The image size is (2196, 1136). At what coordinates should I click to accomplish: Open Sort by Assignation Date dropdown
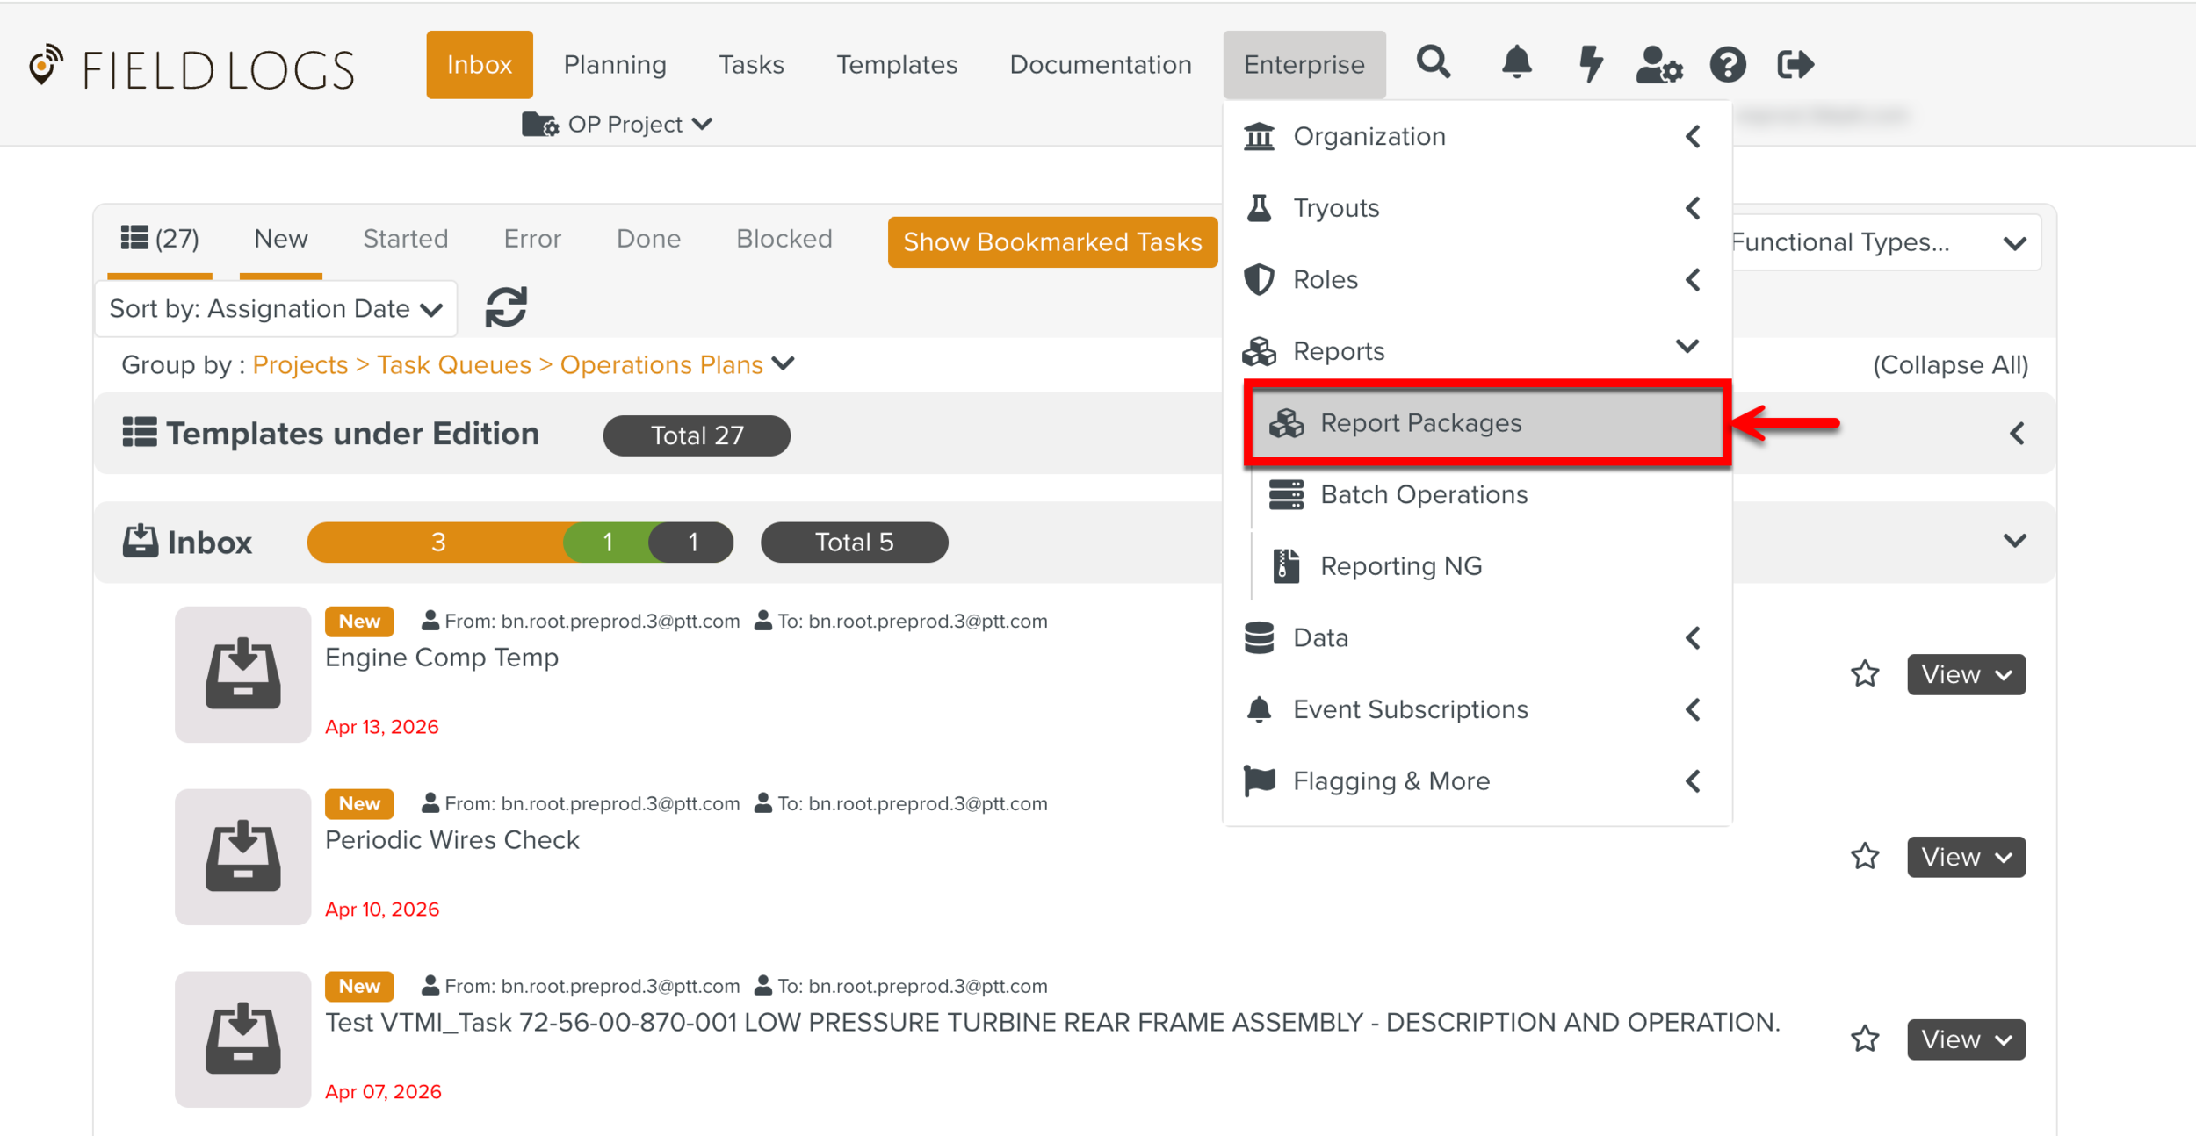pyautogui.click(x=276, y=309)
